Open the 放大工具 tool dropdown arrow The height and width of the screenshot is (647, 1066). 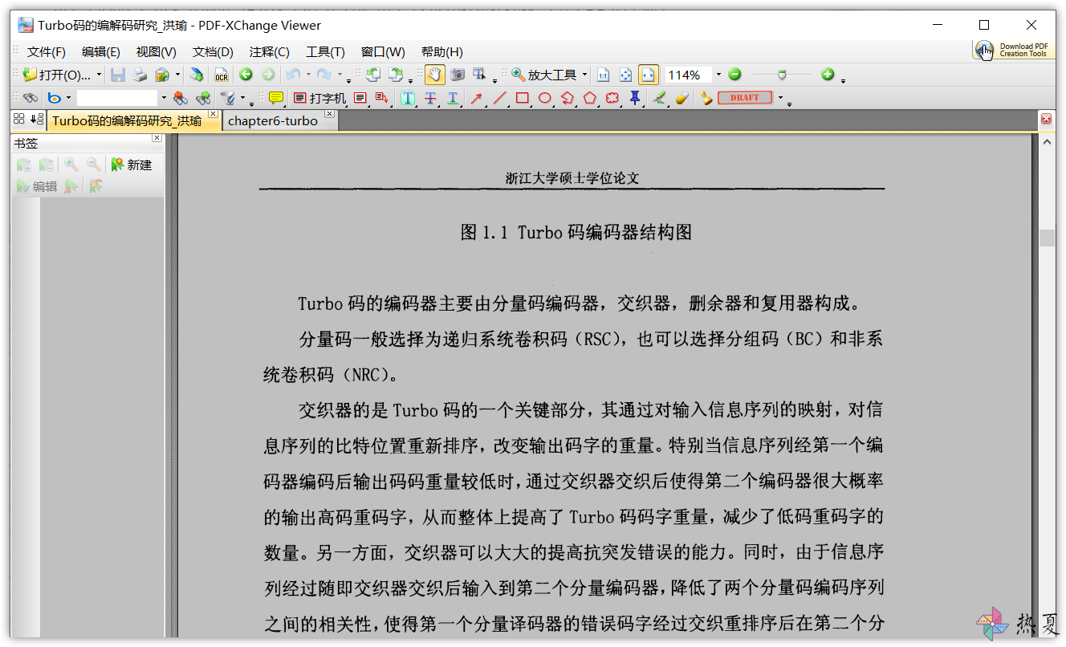(584, 75)
